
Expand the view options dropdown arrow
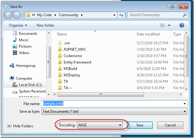click(x=169, y=25)
